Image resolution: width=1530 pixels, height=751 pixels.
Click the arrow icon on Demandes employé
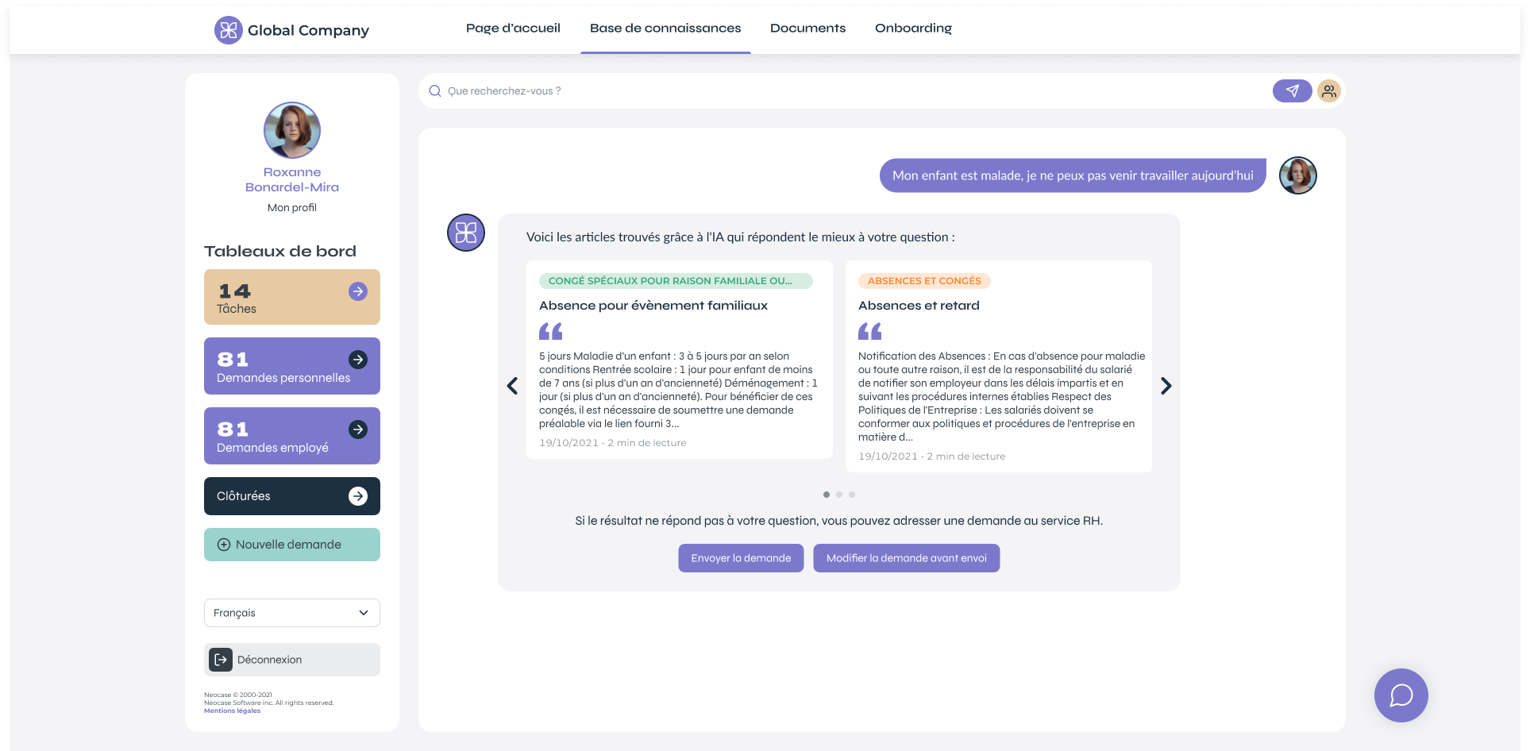coord(358,429)
